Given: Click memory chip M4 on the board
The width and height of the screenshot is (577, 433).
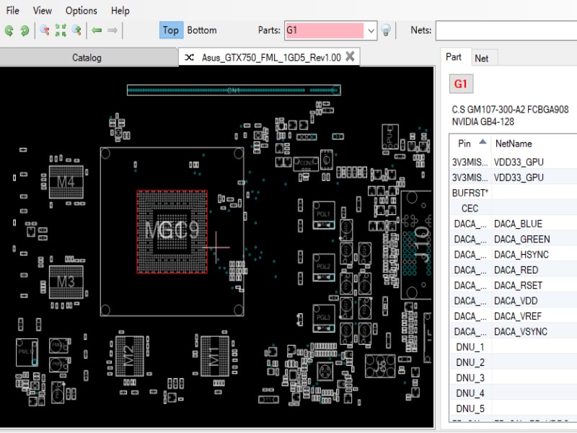Looking at the screenshot, I should [66, 182].
